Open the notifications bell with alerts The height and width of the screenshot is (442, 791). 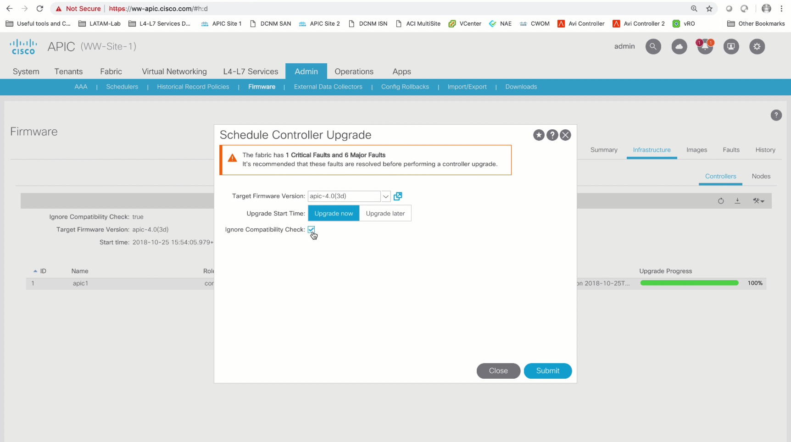[x=705, y=46]
